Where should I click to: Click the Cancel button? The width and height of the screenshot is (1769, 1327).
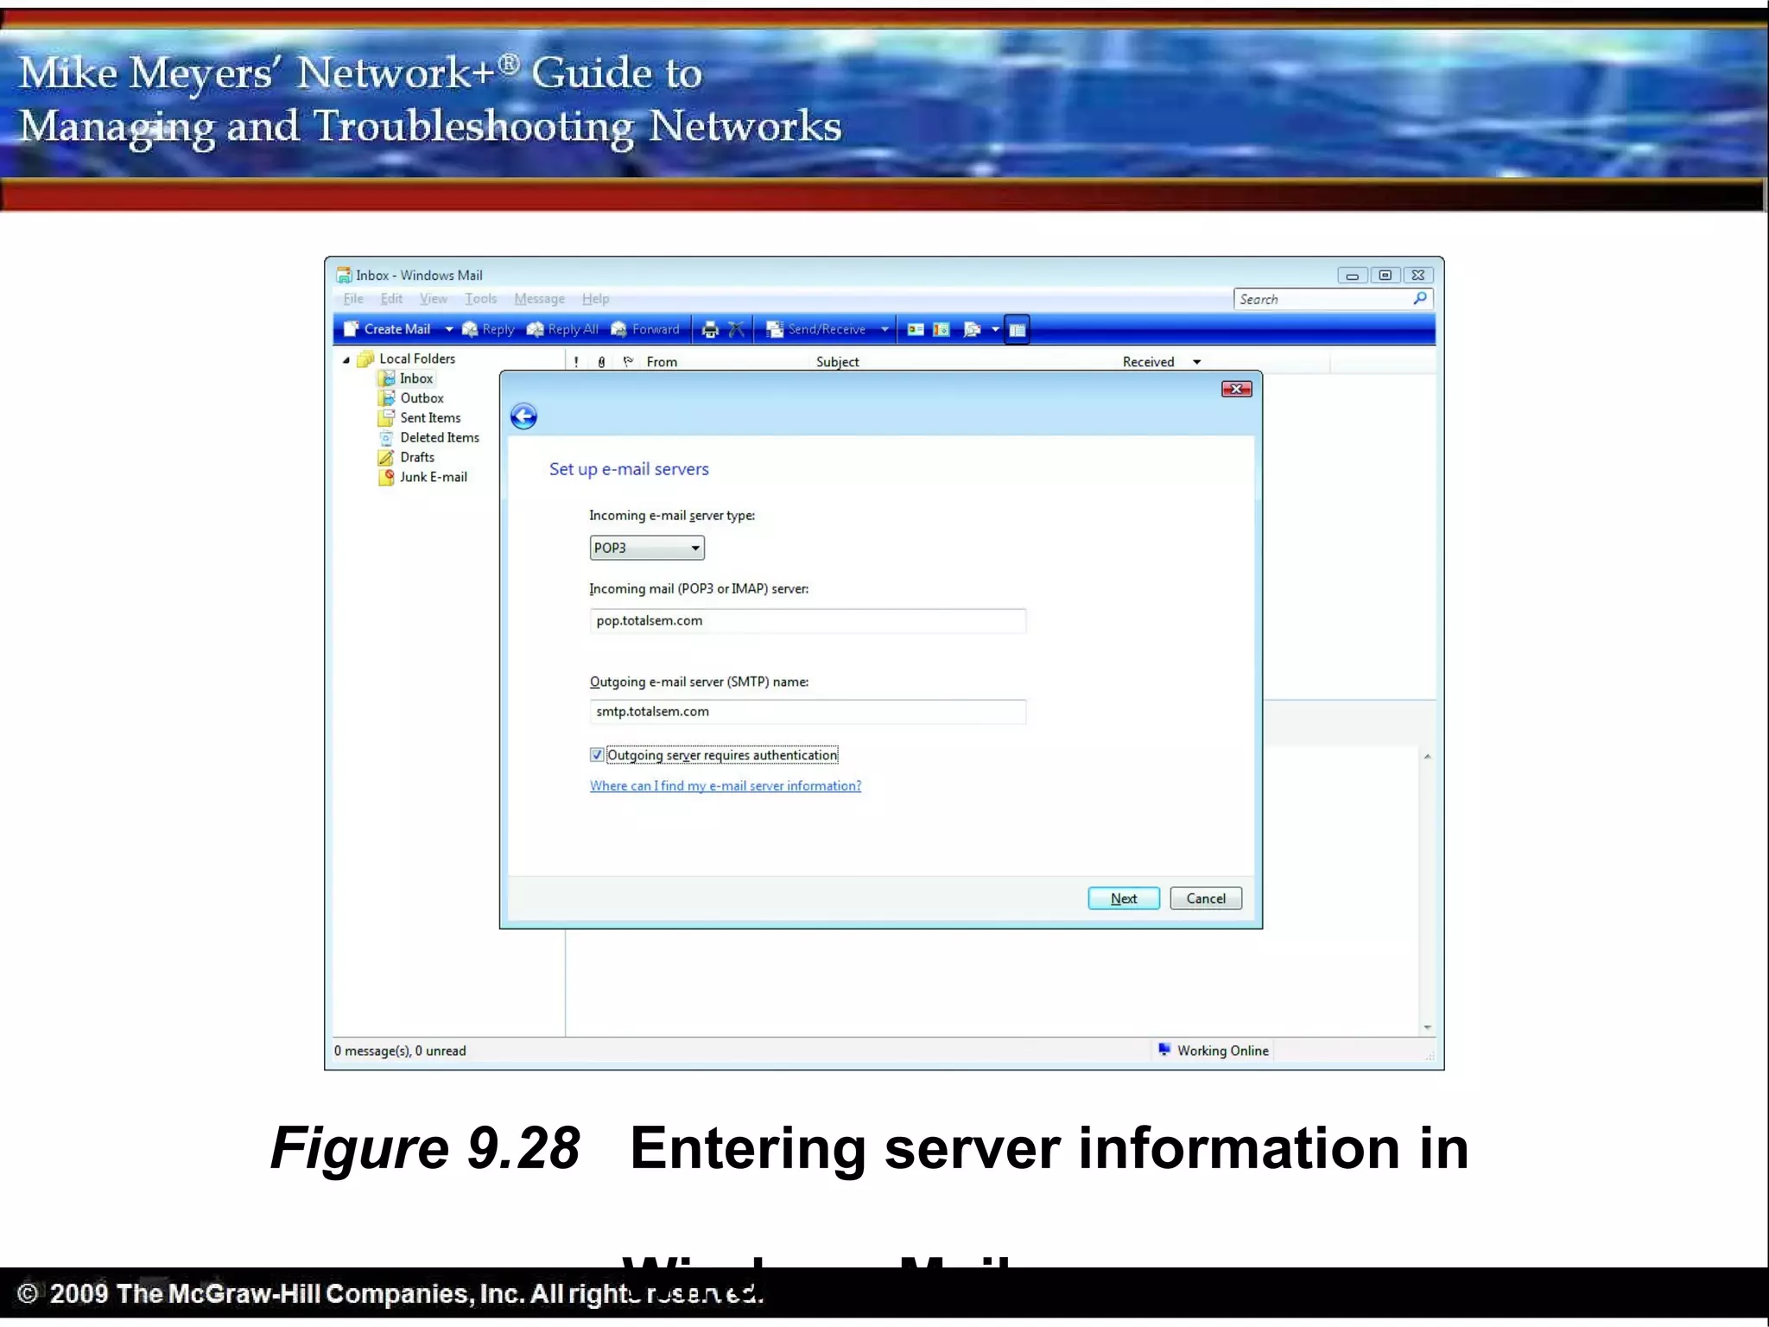[x=1206, y=898]
